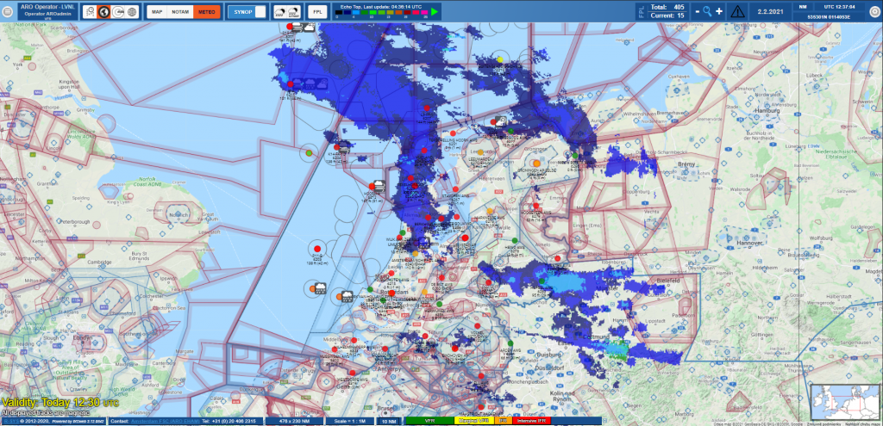Select the first rain cloud weather icon

[280, 12]
